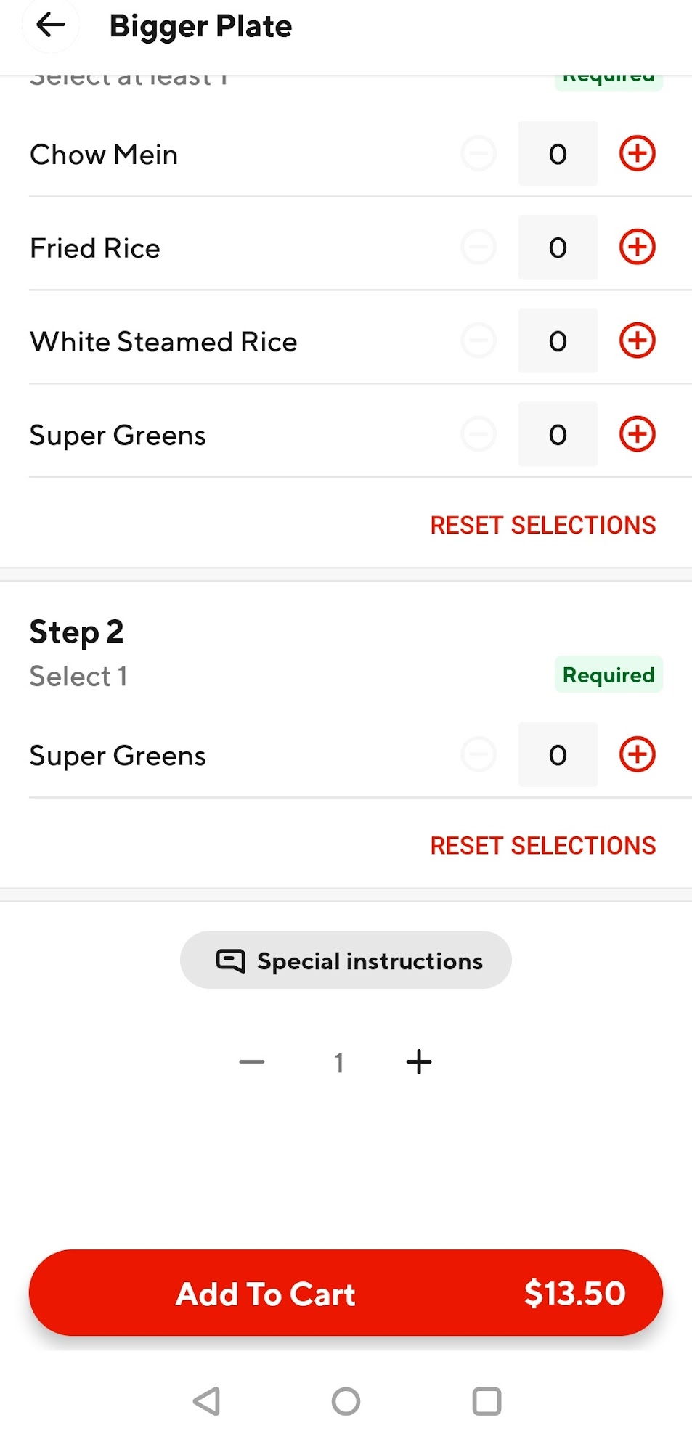Add To Cart for $13.50

pyautogui.click(x=346, y=1292)
